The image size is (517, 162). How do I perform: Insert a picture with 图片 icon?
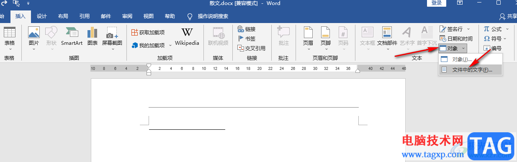coord(33,38)
